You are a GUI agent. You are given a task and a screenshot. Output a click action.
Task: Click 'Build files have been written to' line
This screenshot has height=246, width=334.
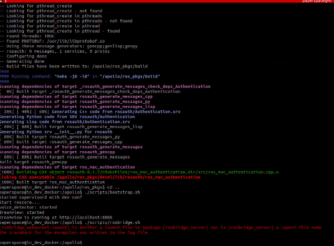tap(74, 66)
